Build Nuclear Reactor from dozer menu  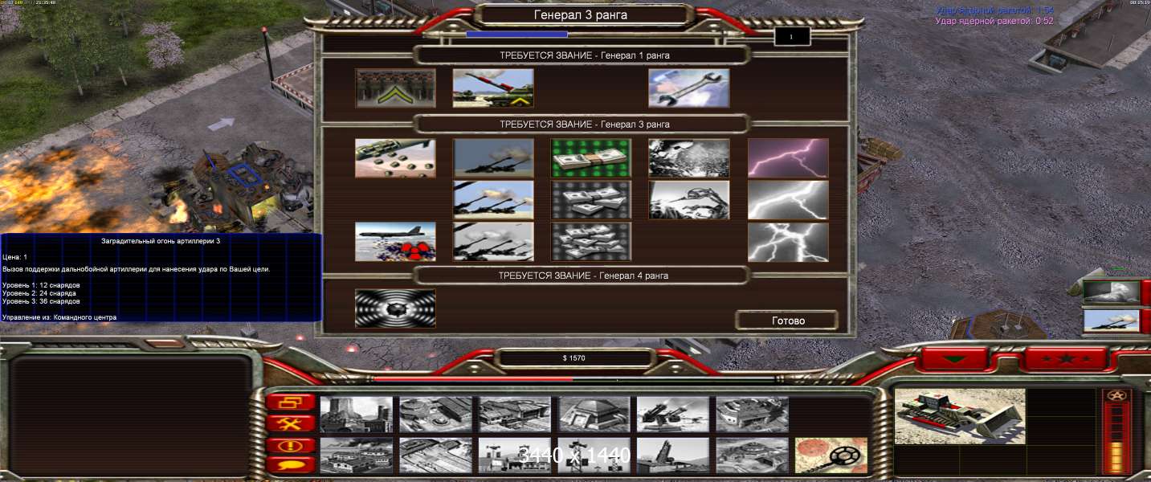coord(357,415)
